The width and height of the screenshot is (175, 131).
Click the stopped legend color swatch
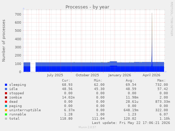tap(6, 93)
